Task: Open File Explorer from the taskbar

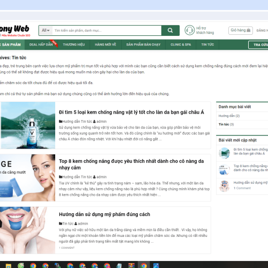Action: (9, 266)
